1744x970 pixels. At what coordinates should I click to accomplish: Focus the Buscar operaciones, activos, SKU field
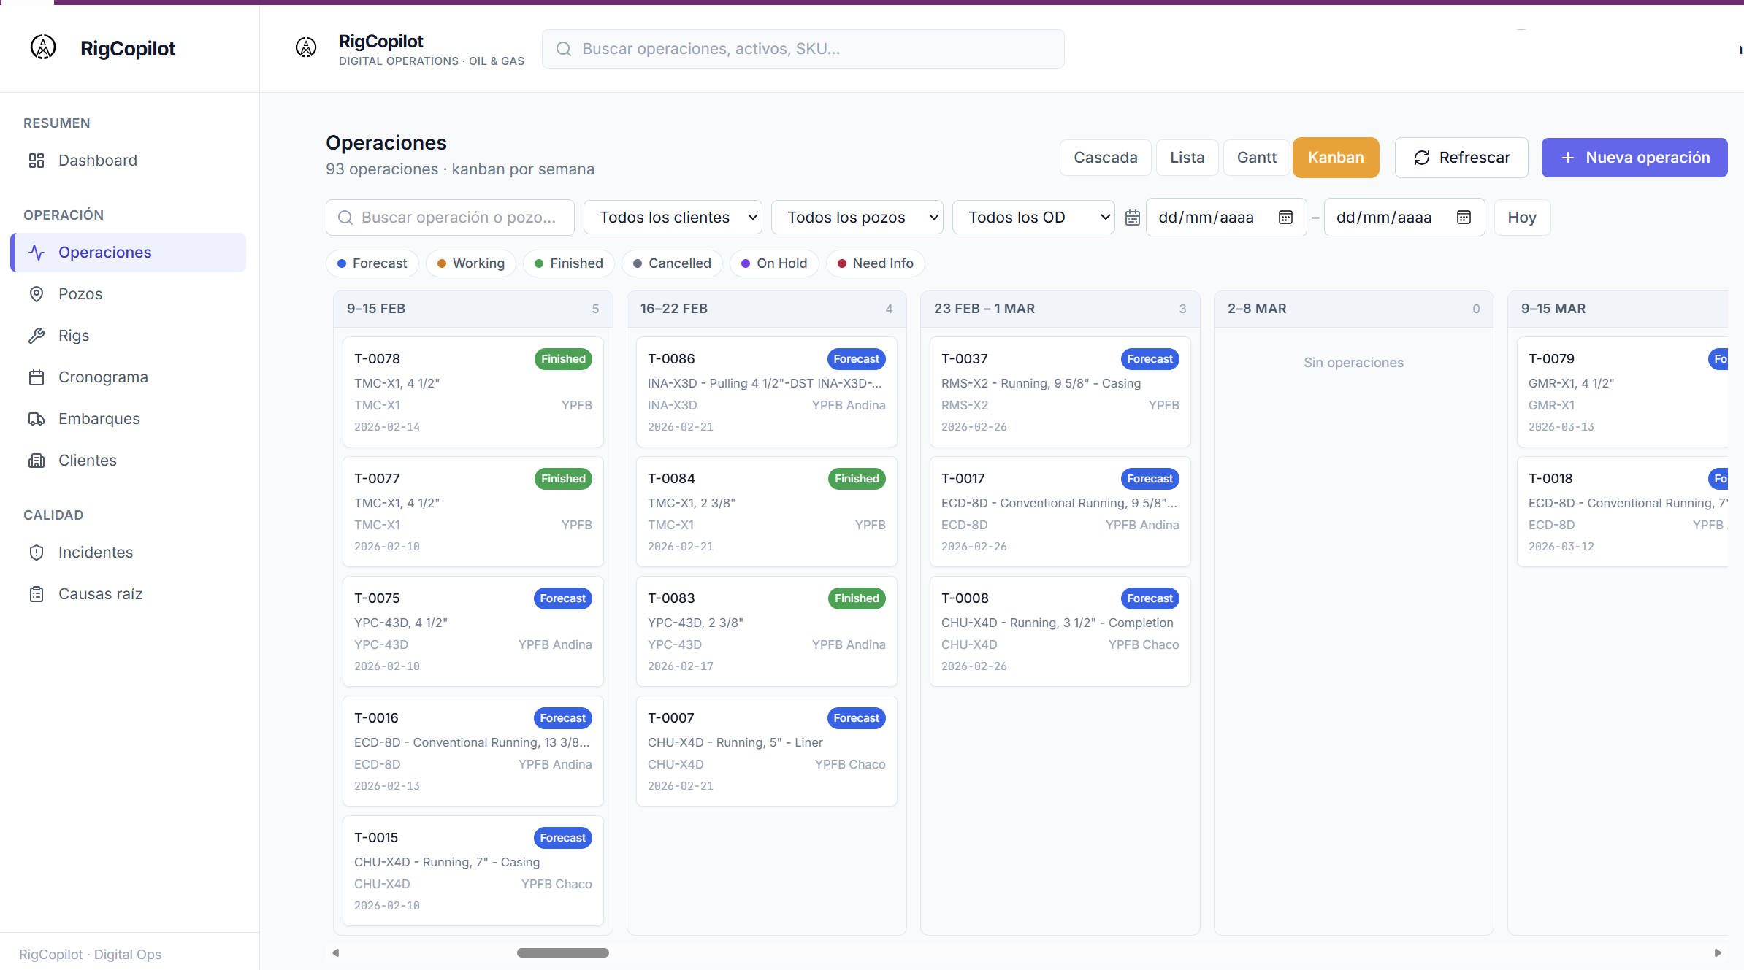(803, 49)
